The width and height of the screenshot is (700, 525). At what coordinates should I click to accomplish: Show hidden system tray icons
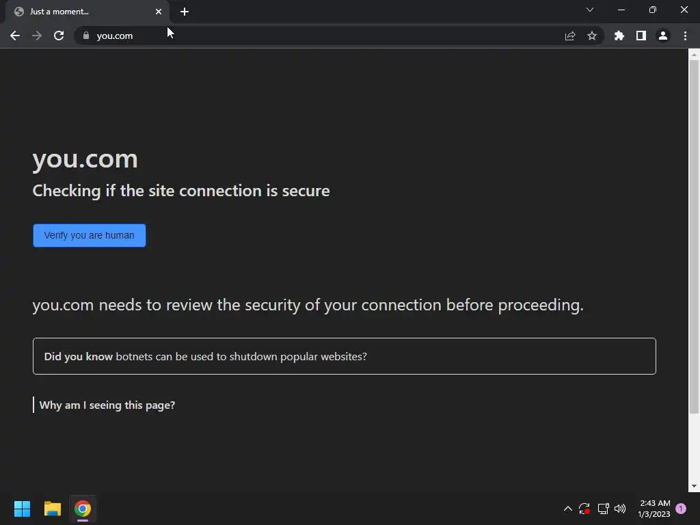(x=567, y=509)
